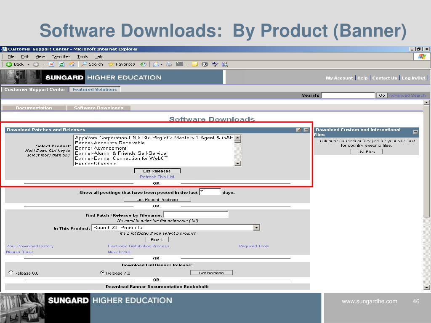Open Mail icon dropdown arrow
431x323 pixels.
161,64
